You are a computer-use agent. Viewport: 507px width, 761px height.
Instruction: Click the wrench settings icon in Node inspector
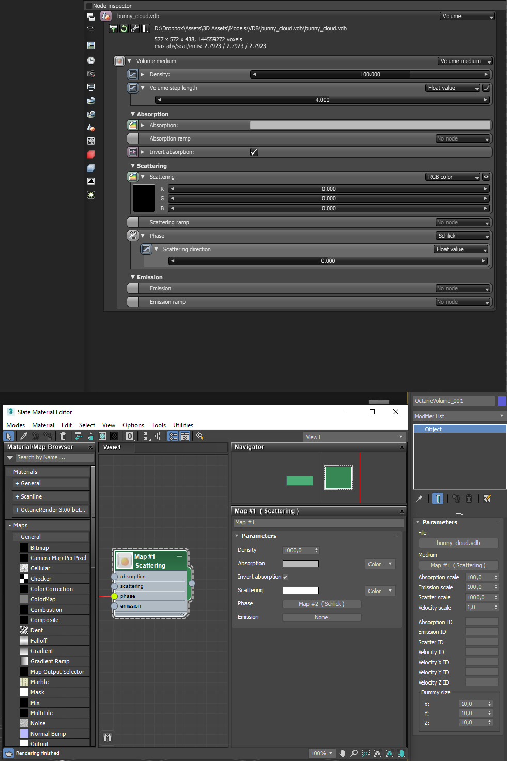click(135, 28)
